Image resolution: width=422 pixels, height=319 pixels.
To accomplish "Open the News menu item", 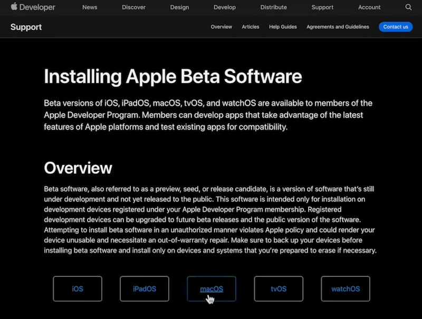I will [x=89, y=7].
